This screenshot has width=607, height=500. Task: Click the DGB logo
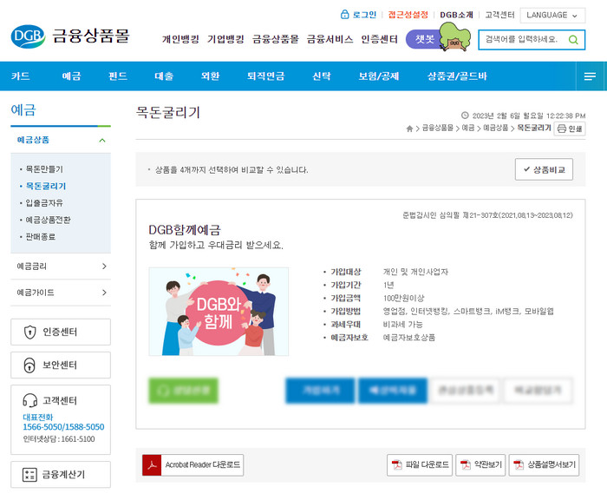pyautogui.click(x=28, y=36)
